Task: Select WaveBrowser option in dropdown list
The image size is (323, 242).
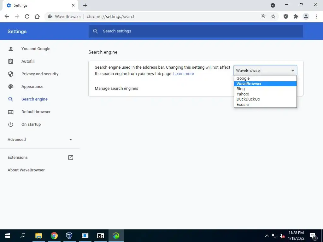Action: point(265,84)
